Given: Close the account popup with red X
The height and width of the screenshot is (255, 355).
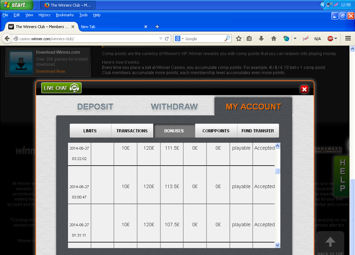Looking at the screenshot, I should [x=305, y=89].
